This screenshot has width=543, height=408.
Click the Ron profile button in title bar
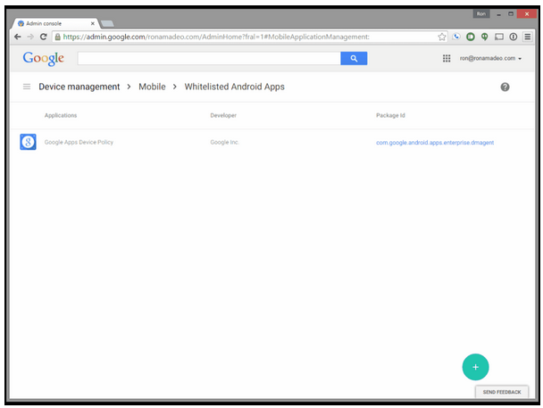(481, 14)
